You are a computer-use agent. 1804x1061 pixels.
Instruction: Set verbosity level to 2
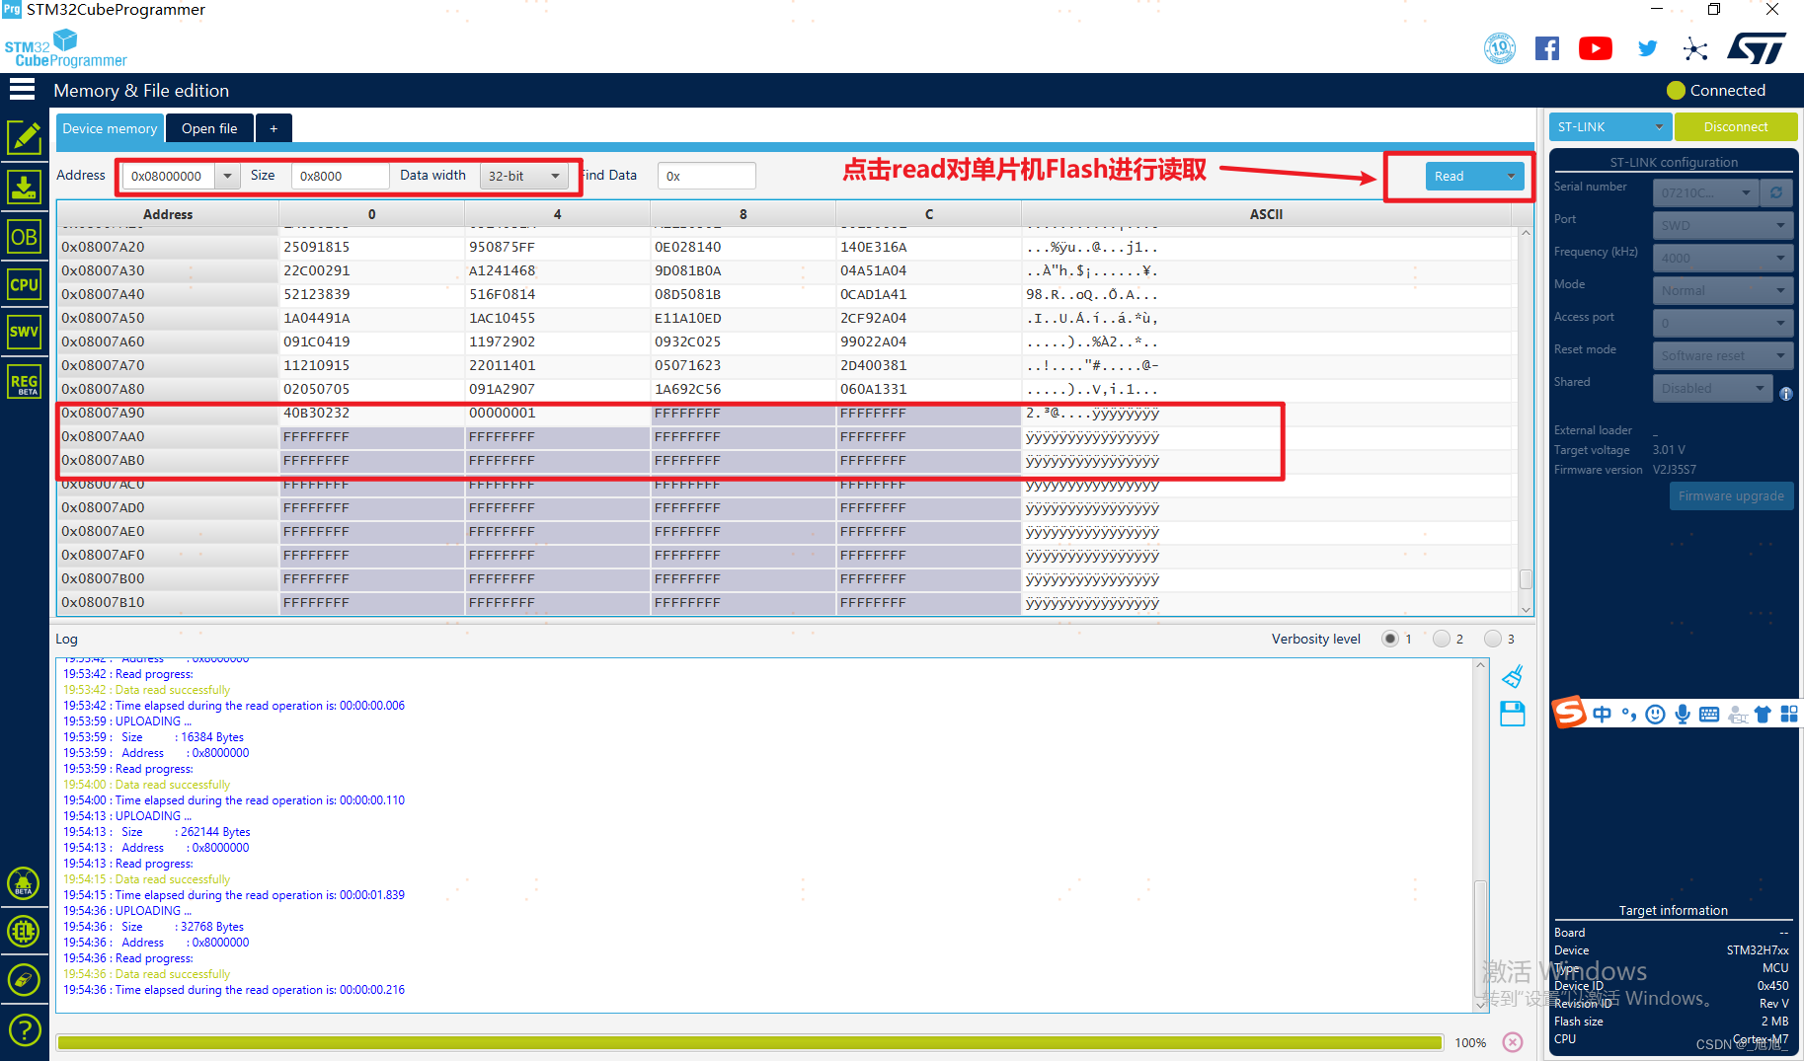(x=1442, y=639)
